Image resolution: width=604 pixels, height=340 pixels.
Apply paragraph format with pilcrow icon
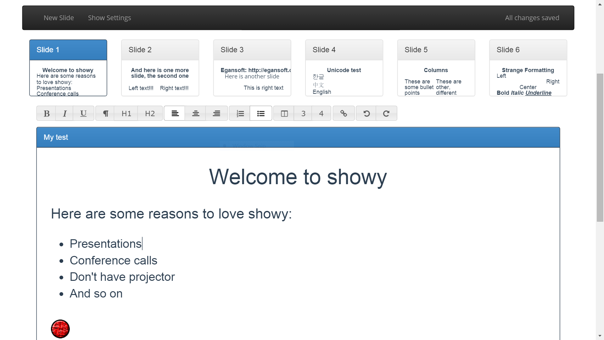[x=105, y=113]
